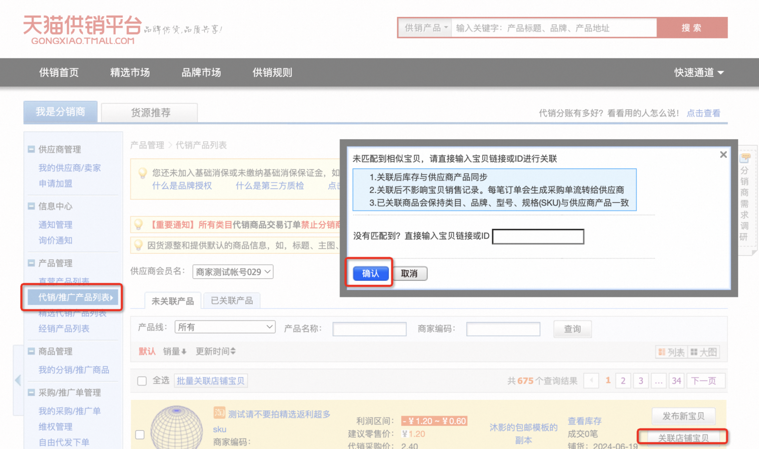
Task: Click the 点击查看 link
Action: pyautogui.click(x=704, y=113)
